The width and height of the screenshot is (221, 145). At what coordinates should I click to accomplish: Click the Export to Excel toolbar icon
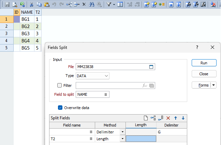[x=23, y=4]
